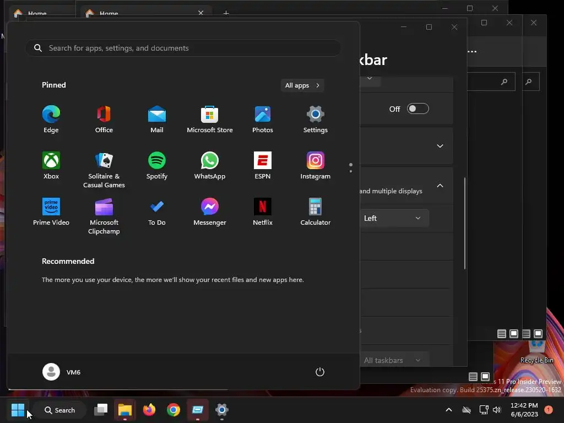Open taskbar alignment Left dropdown

394,218
